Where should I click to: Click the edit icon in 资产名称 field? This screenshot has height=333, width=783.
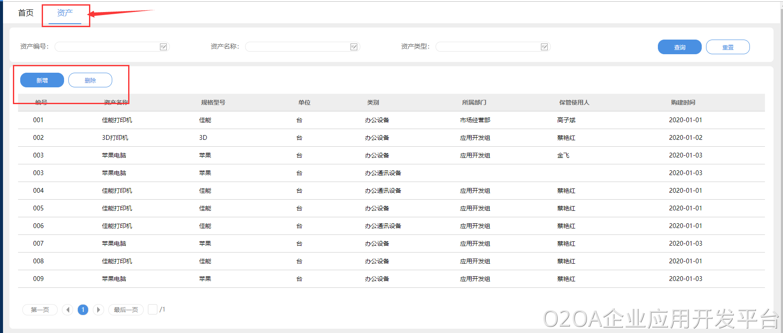tap(354, 47)
